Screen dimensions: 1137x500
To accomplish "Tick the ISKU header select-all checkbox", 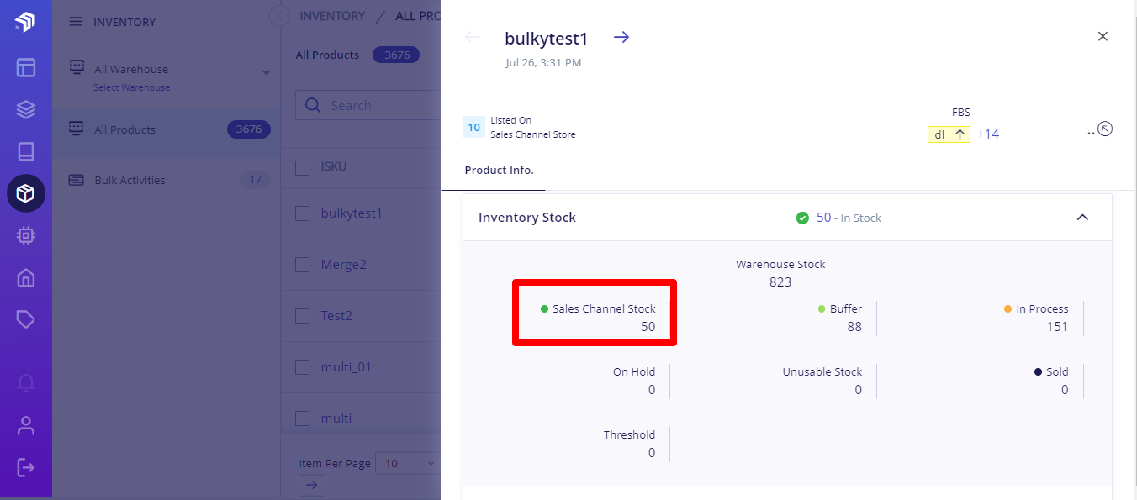I will pos(303,167).
